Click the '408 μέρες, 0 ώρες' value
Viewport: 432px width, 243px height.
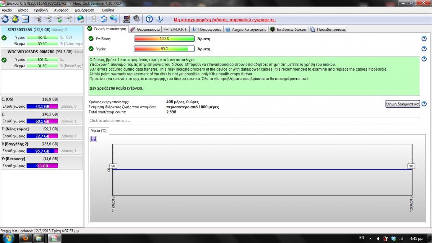[x=182, y=102]
